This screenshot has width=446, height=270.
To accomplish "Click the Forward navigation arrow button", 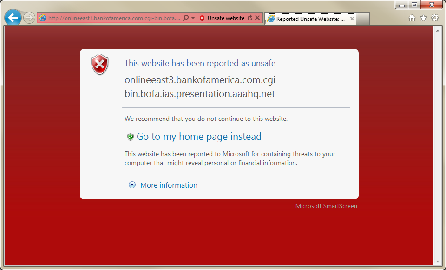I will 29,18.
